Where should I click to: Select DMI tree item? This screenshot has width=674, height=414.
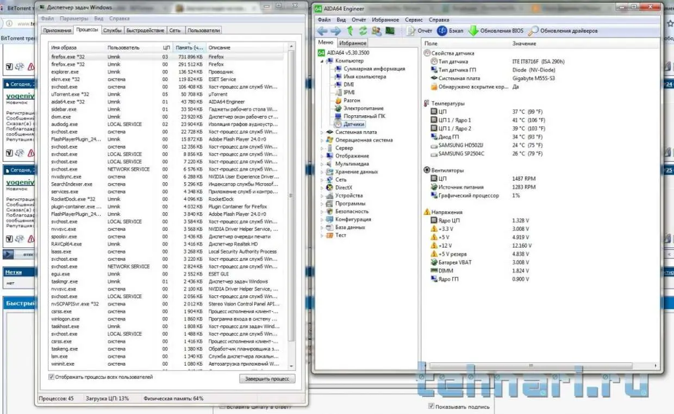(x=348, y=84)
